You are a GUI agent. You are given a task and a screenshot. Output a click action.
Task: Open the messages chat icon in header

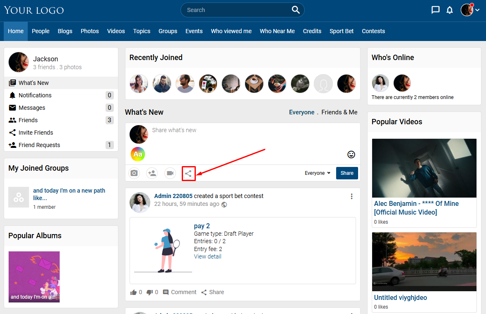[x=435, y=10]
